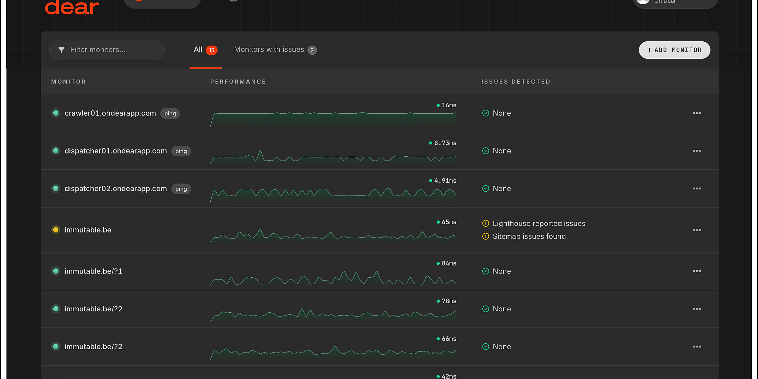Click the green status dot for immutable.be/?1
Image resolution: width=758 pixels, height=379 pixels.
pos(56,271)
